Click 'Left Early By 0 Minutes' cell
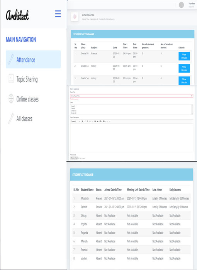 coord(178,207)
